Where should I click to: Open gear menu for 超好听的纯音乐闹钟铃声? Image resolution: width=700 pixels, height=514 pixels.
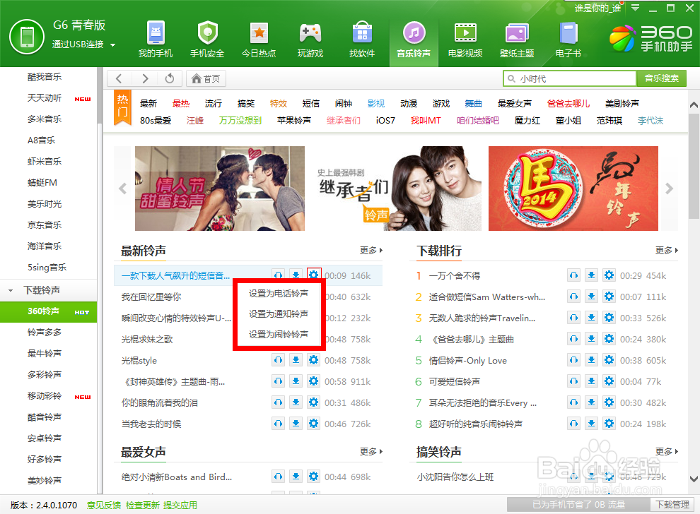click(609, 424)
